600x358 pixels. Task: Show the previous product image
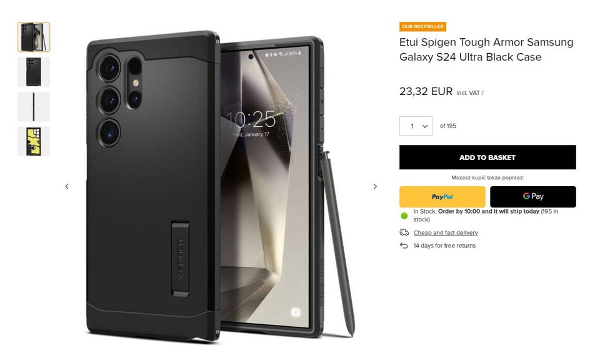67,186
